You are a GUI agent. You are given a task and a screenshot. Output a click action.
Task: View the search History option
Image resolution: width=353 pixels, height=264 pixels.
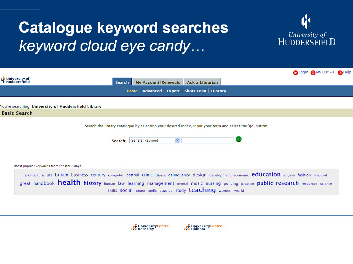click(218, 91)
